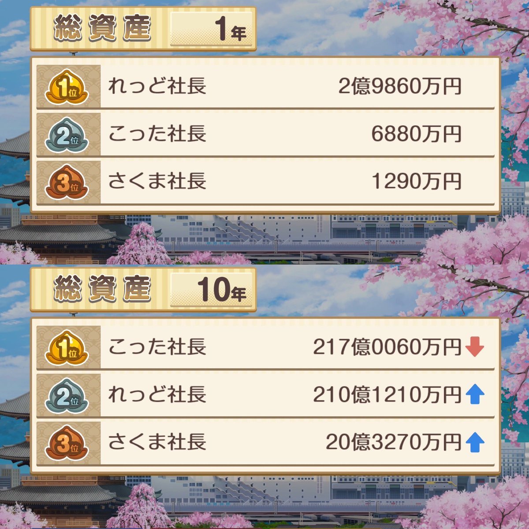Screen dimensions: 529x529
Task: Click the blue up arrow beside 210億1210万円
Action: click(475, 395)
